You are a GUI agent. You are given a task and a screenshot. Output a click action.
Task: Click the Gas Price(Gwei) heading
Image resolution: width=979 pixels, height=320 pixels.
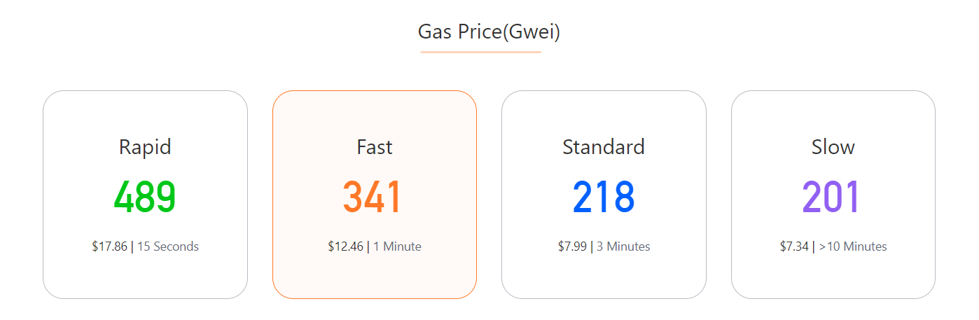(489, 32)
